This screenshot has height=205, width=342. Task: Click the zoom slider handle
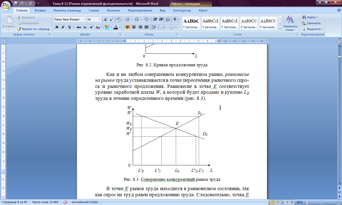(x=321, y=202)
